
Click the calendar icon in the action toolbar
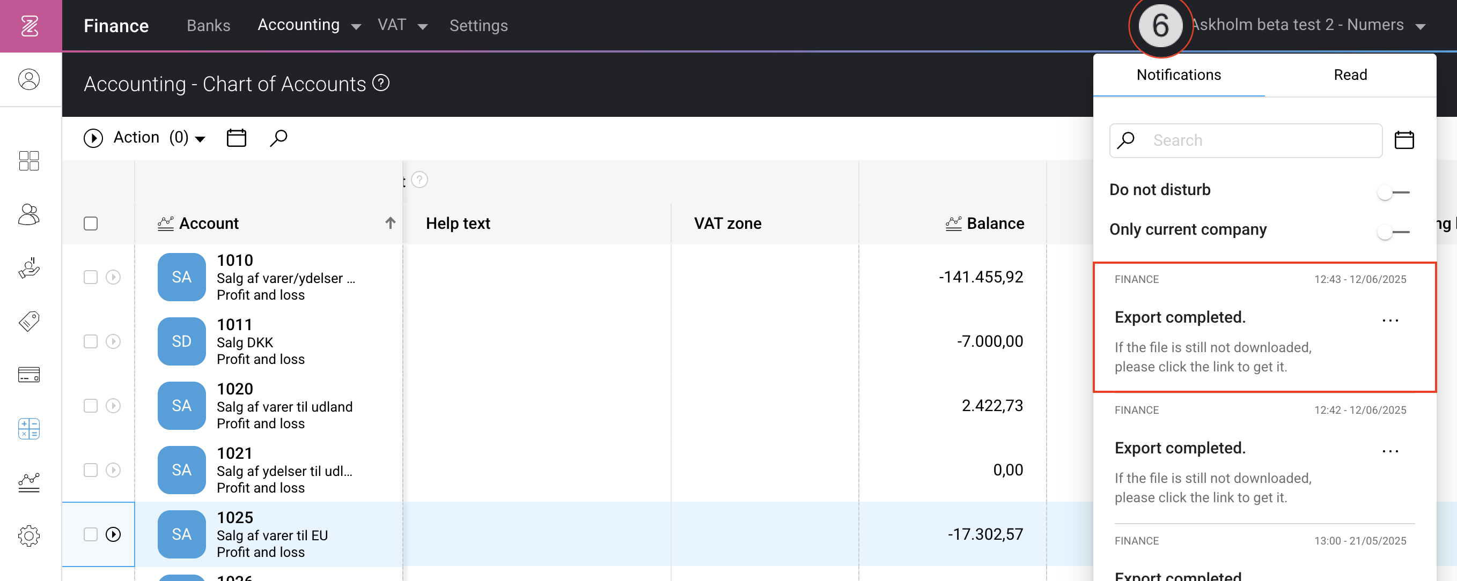[237, 137]
